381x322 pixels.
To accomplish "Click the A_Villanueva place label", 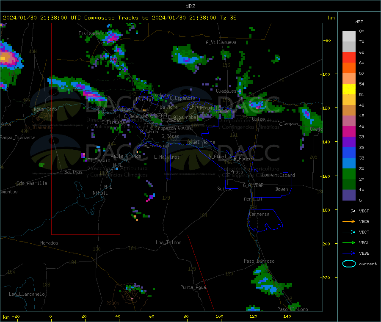I will (x=221, y=42).
